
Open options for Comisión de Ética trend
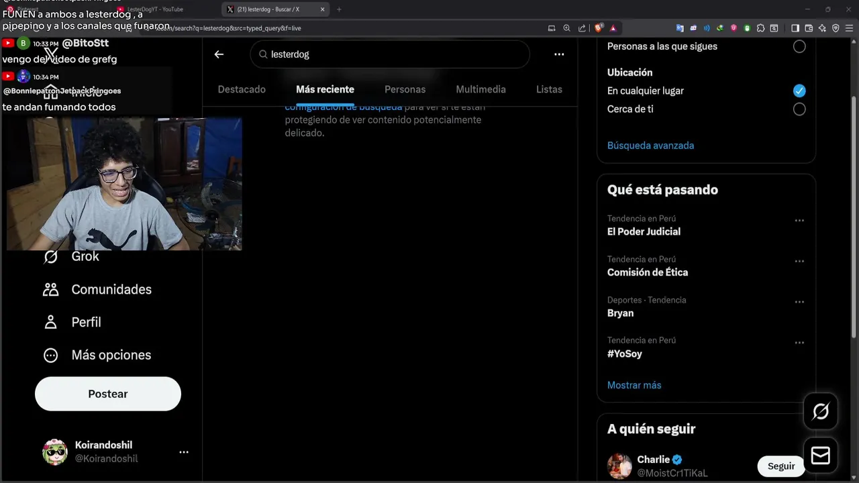pyautogui.click(x=799, y=262)
